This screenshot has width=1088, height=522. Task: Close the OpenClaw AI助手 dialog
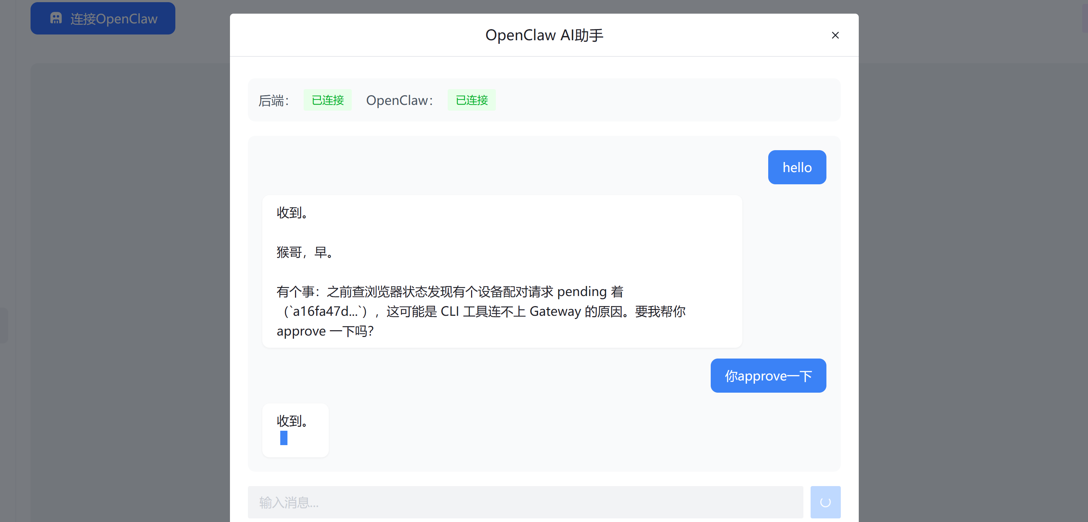835,35
